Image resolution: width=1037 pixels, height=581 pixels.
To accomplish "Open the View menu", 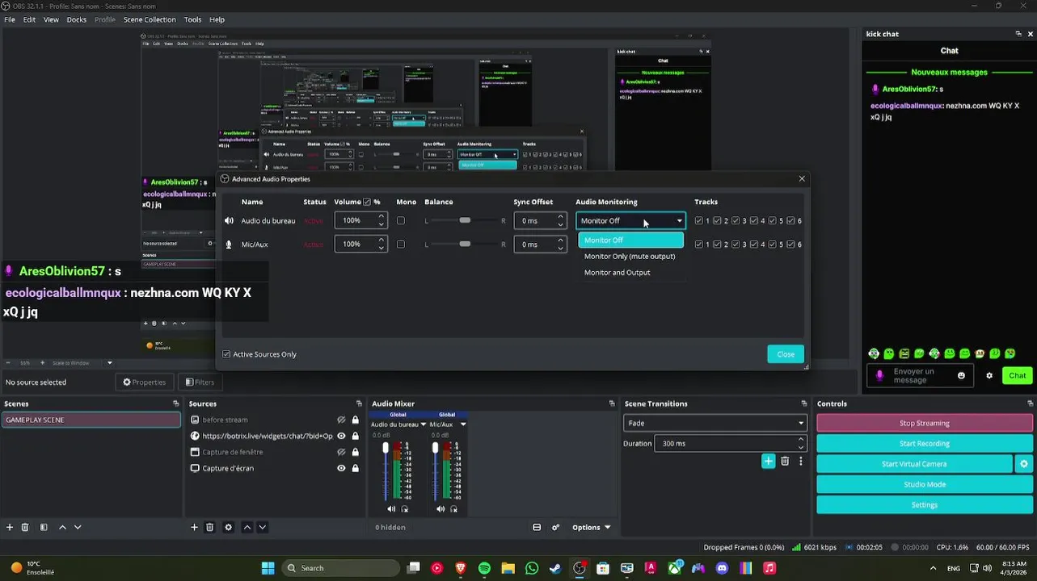I will pyautogui.click(x=51, y=19).
